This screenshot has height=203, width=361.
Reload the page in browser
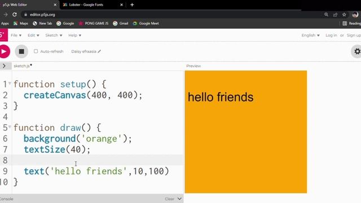pyautogui.click(x=15, y=15)
